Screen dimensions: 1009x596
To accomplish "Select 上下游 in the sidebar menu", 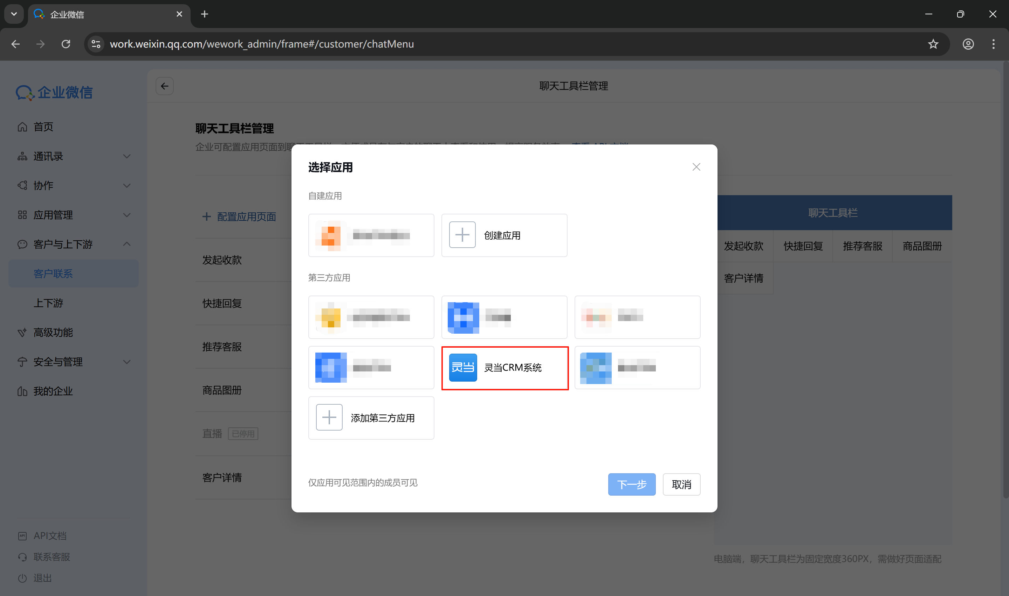I will (48, 303).
